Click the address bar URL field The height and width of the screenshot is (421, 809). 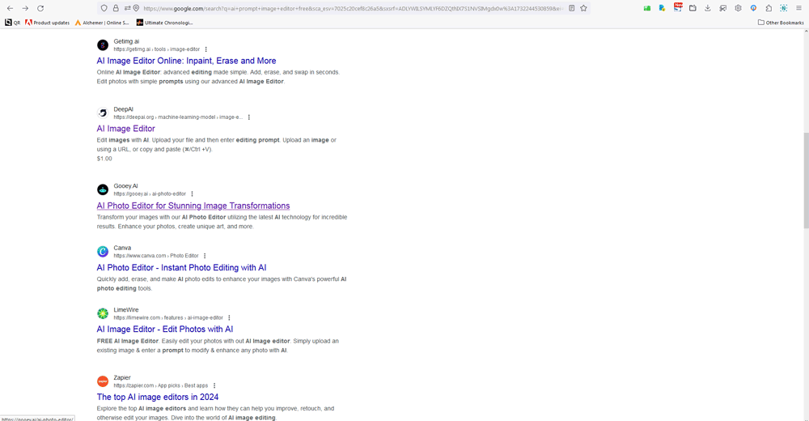[x=353, y=8]
